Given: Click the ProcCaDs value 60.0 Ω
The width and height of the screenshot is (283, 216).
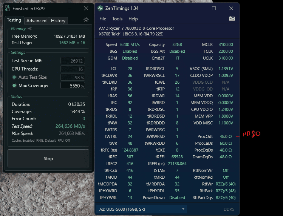Looking at the screenshot, I should click(x=226, y=143).
